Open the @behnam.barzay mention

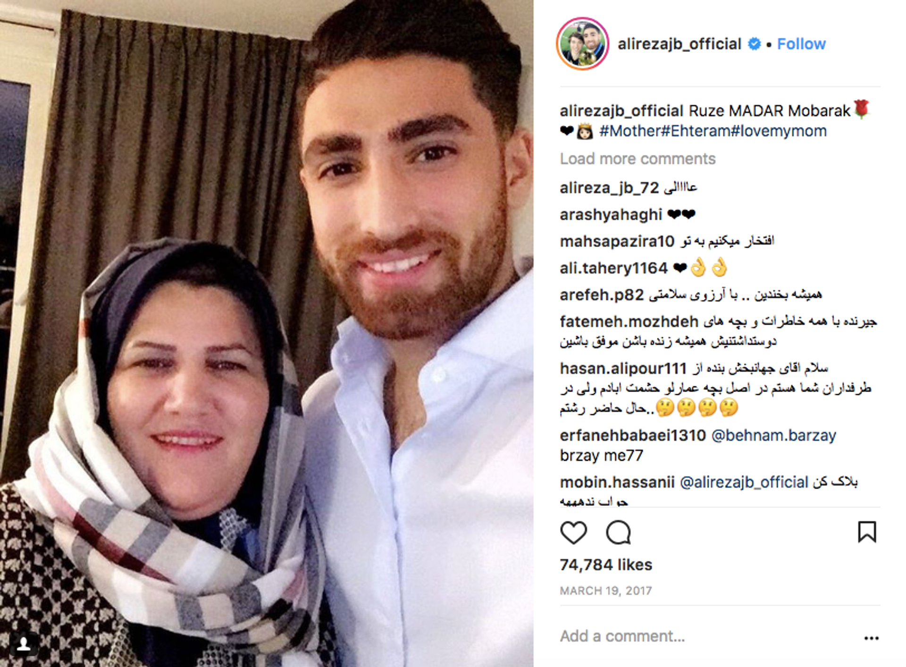tap(773, 435)
